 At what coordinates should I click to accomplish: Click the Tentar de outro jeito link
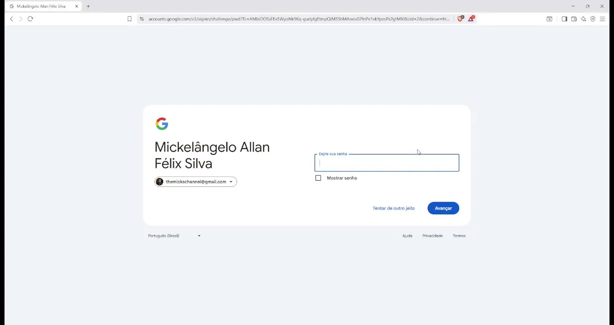394,208
